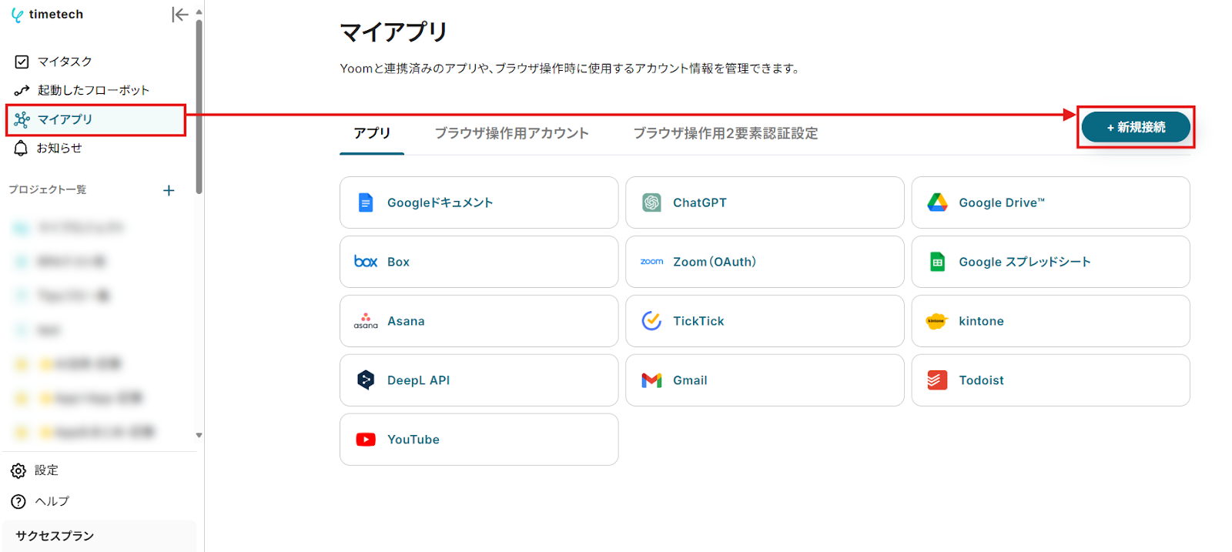Collapse the sidebar with arrow icon

(179, 15)
